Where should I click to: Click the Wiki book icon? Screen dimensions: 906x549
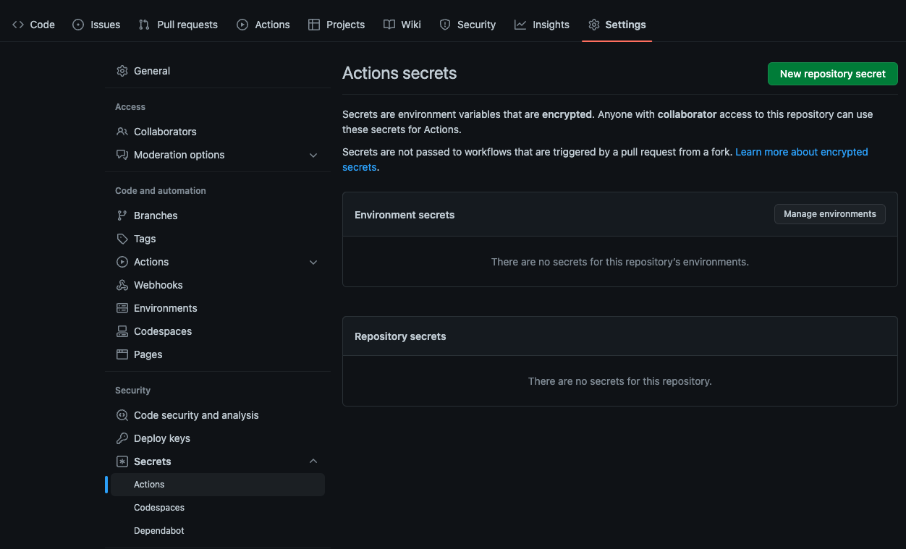pyautogui.click(x=389, y=25)
